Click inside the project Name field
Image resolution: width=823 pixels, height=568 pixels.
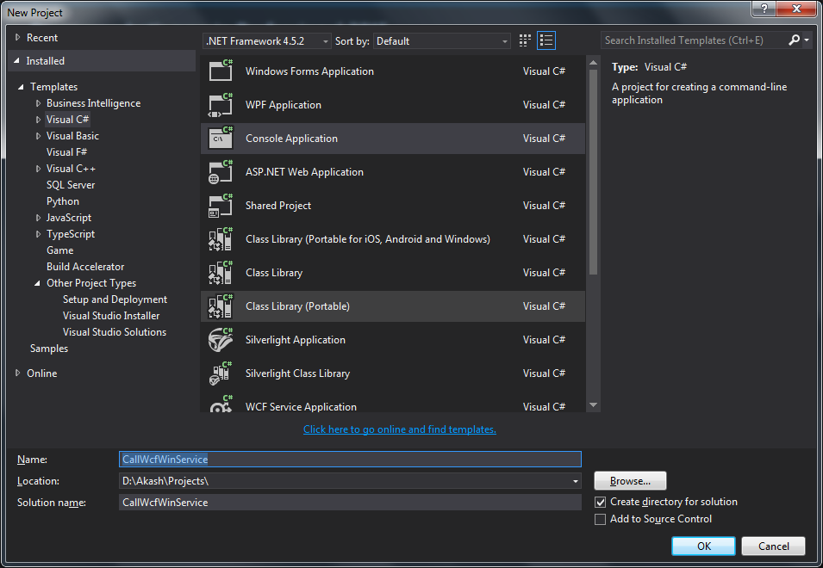(345, 459)
